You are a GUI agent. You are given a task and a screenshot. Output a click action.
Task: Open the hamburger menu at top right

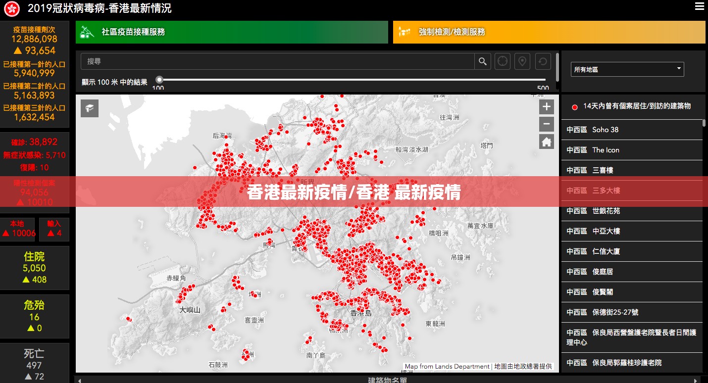[699, 6]
